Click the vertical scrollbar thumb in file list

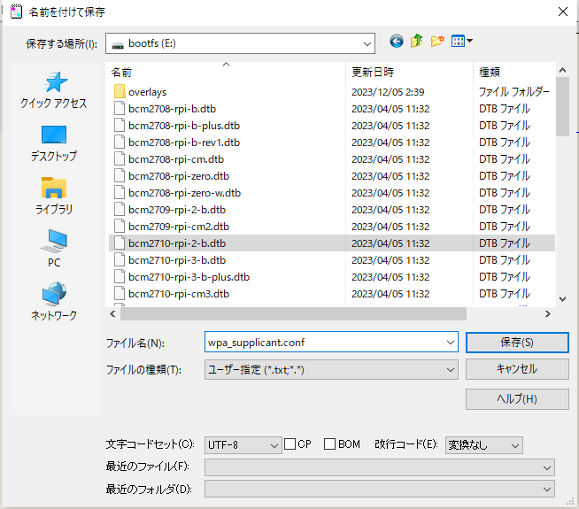tap(562, 107)
